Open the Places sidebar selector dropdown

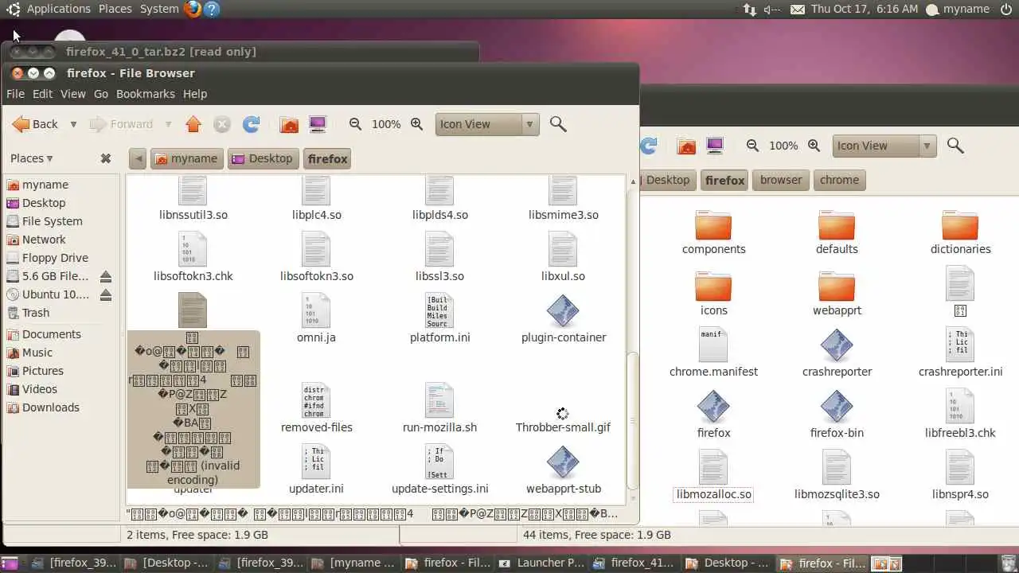[32, 158]
